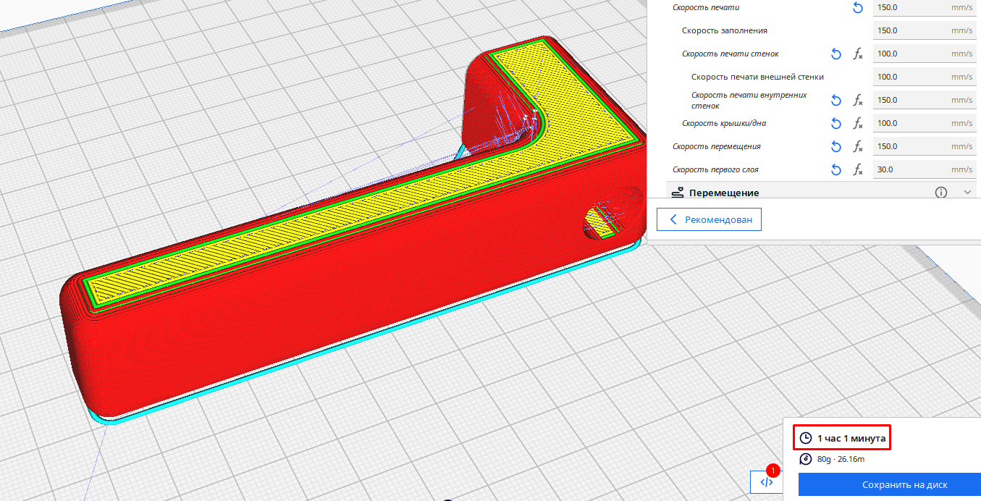Click fx icon for Скорость печати стенок
This screenshot has width=981, height=501.
858,54
